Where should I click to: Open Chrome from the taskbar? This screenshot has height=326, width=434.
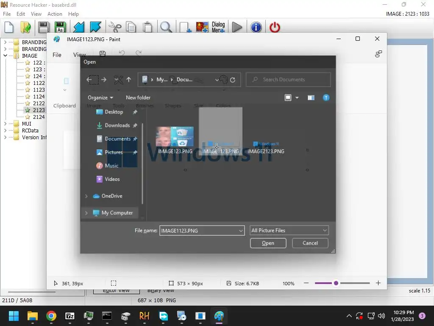click(51, 316)
